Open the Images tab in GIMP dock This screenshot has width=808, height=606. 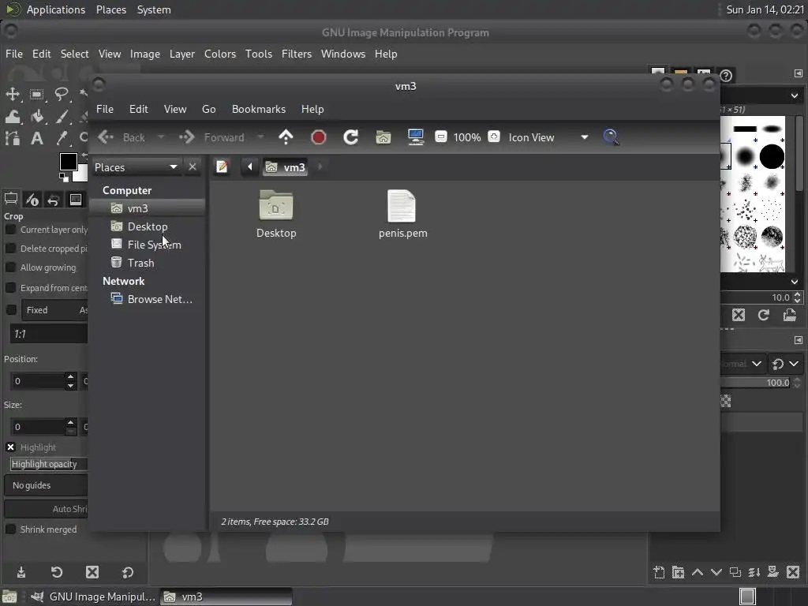pyautogui.click(x=75, y=199)
